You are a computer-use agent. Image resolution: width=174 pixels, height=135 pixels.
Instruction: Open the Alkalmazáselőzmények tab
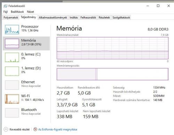click(53, 17)
